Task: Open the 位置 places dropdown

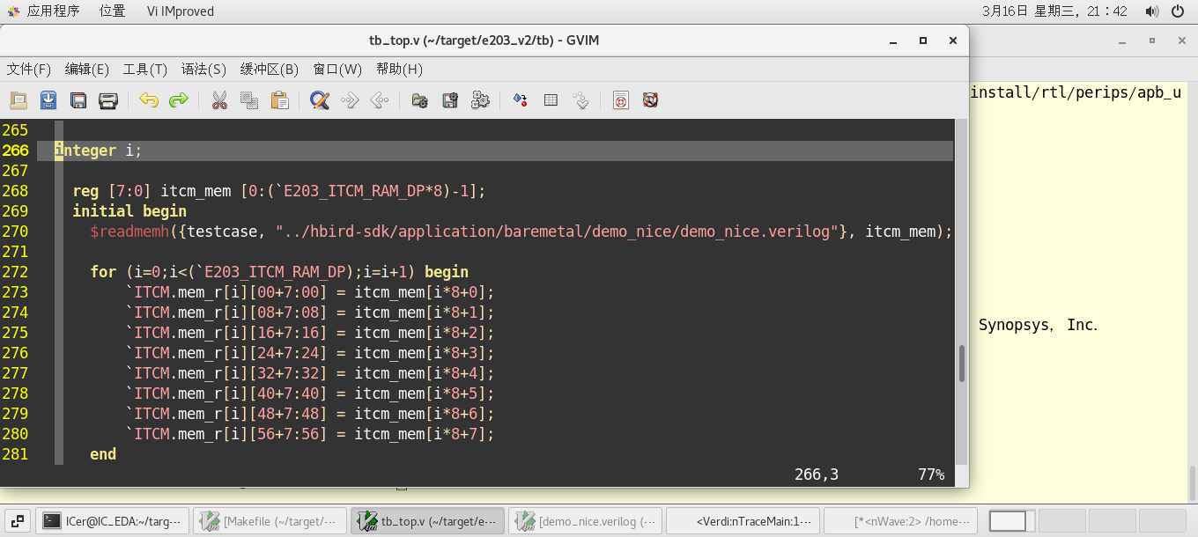Action: point(112,11)
